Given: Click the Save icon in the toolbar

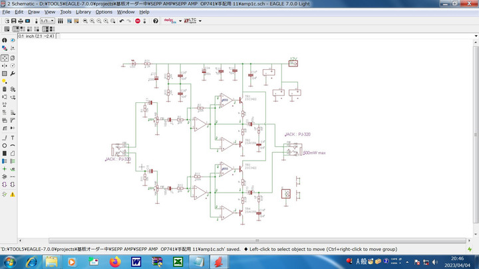Looking at the screenshot, I should pyautogui.click(x=14, y=21).
